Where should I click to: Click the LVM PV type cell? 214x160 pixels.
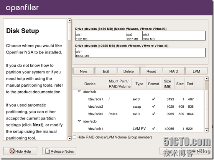[139, 129]
